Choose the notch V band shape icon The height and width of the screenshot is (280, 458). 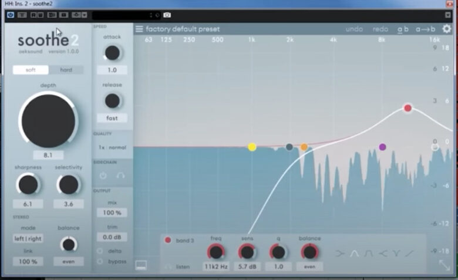[396, 254]
